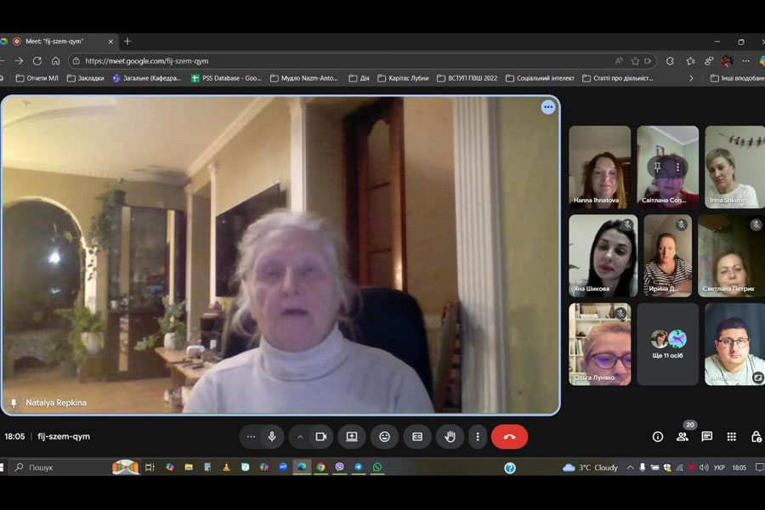Open the activities grid icon
Screen dimensions: 765x510
point(731,437)
